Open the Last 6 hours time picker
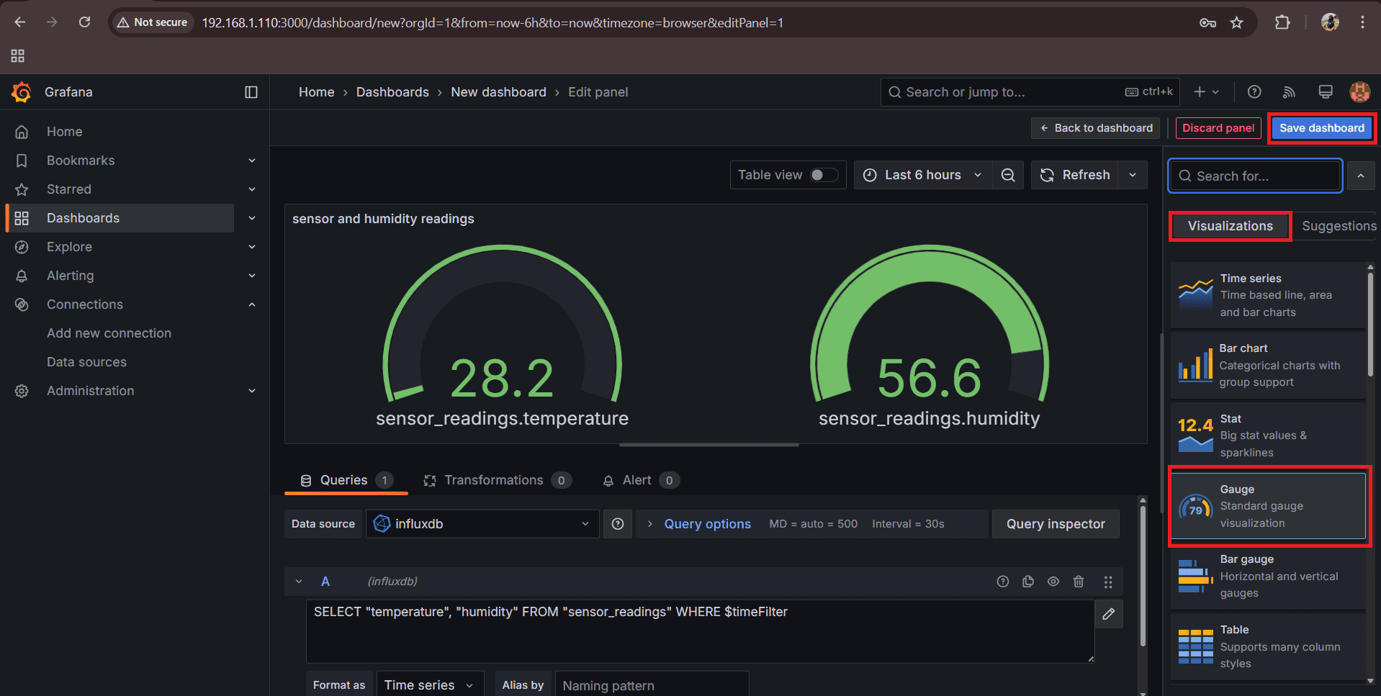The image size is (1381, 696). 922,174
